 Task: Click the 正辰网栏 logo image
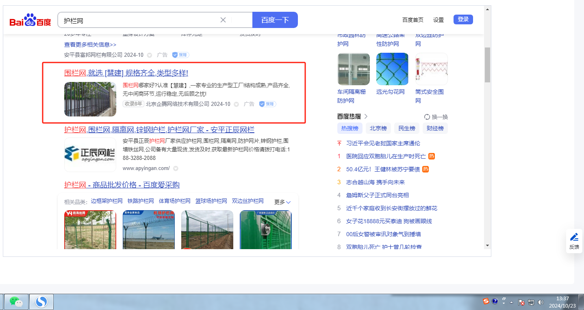click(x=90, y=155)
